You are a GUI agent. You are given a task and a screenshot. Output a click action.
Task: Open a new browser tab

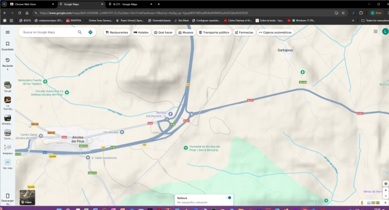pos(159,4)
